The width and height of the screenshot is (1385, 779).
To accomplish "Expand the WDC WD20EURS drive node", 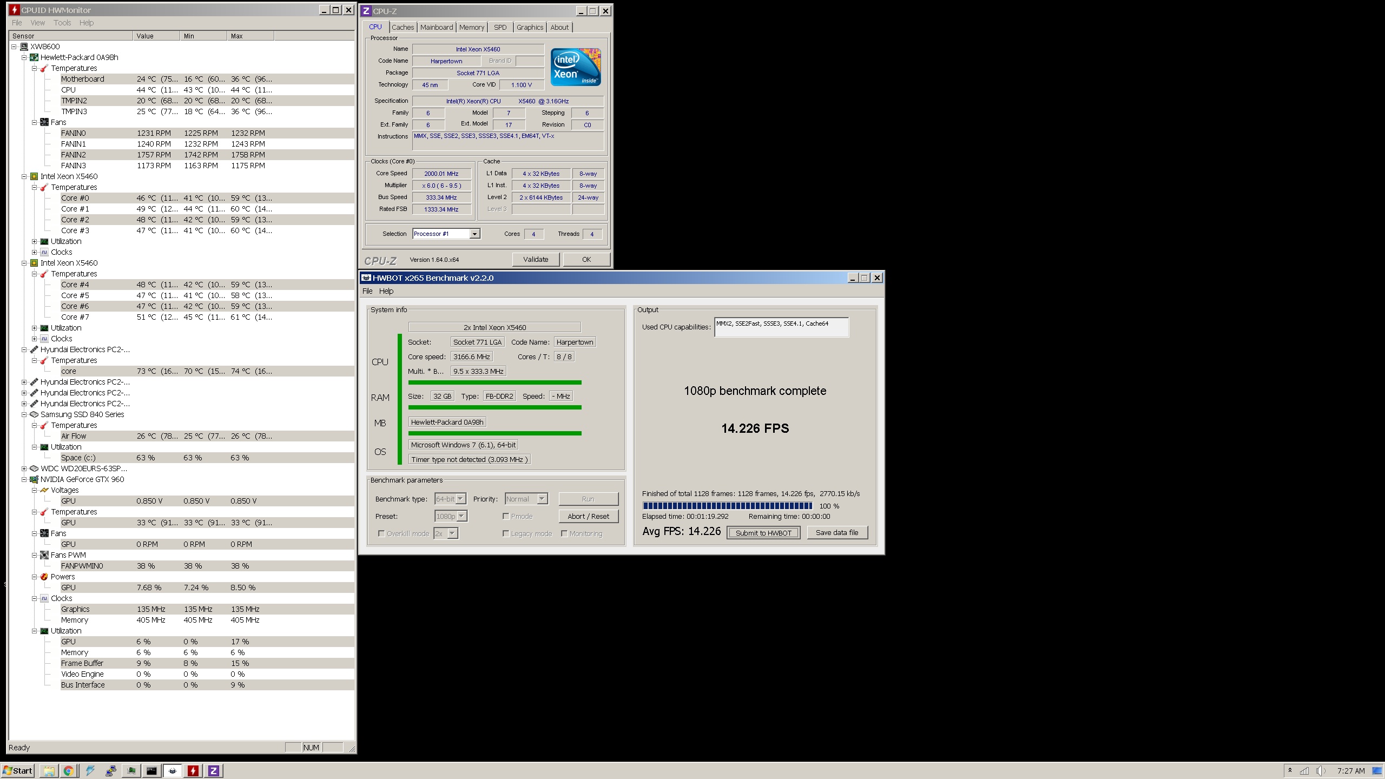I will point(24,468).
